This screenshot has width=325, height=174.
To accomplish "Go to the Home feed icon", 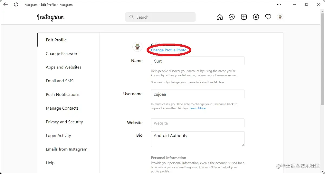I will (220, 17).
